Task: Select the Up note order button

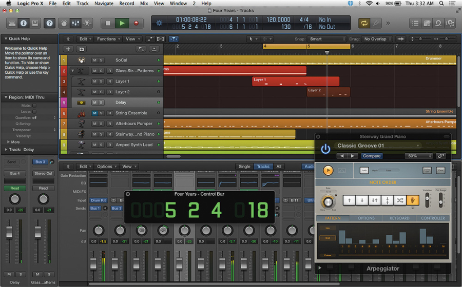Action: 350,200
